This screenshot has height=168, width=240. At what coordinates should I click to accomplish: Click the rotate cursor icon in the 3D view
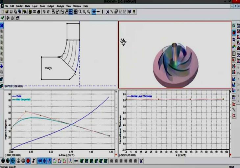[123, 42]
